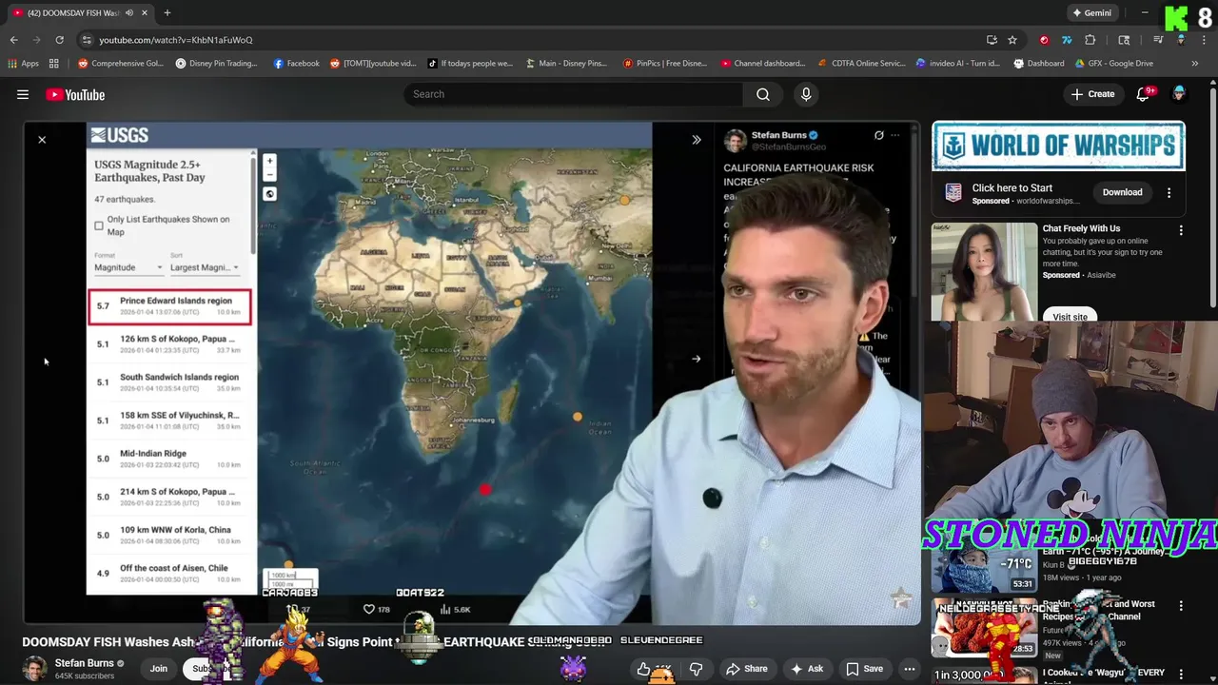
Task: View tweet analytics bar-chart icon
Action: click(444, 609)
